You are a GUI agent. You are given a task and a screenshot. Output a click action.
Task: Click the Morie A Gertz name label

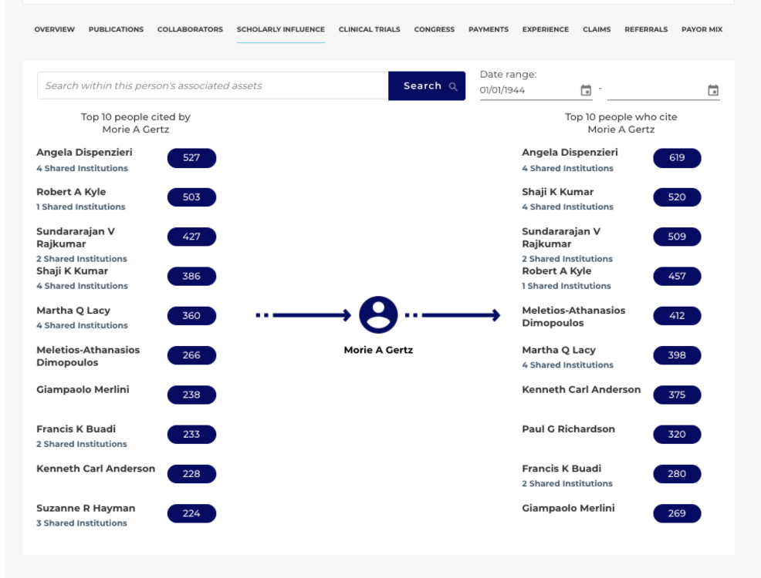pos(378,350)
